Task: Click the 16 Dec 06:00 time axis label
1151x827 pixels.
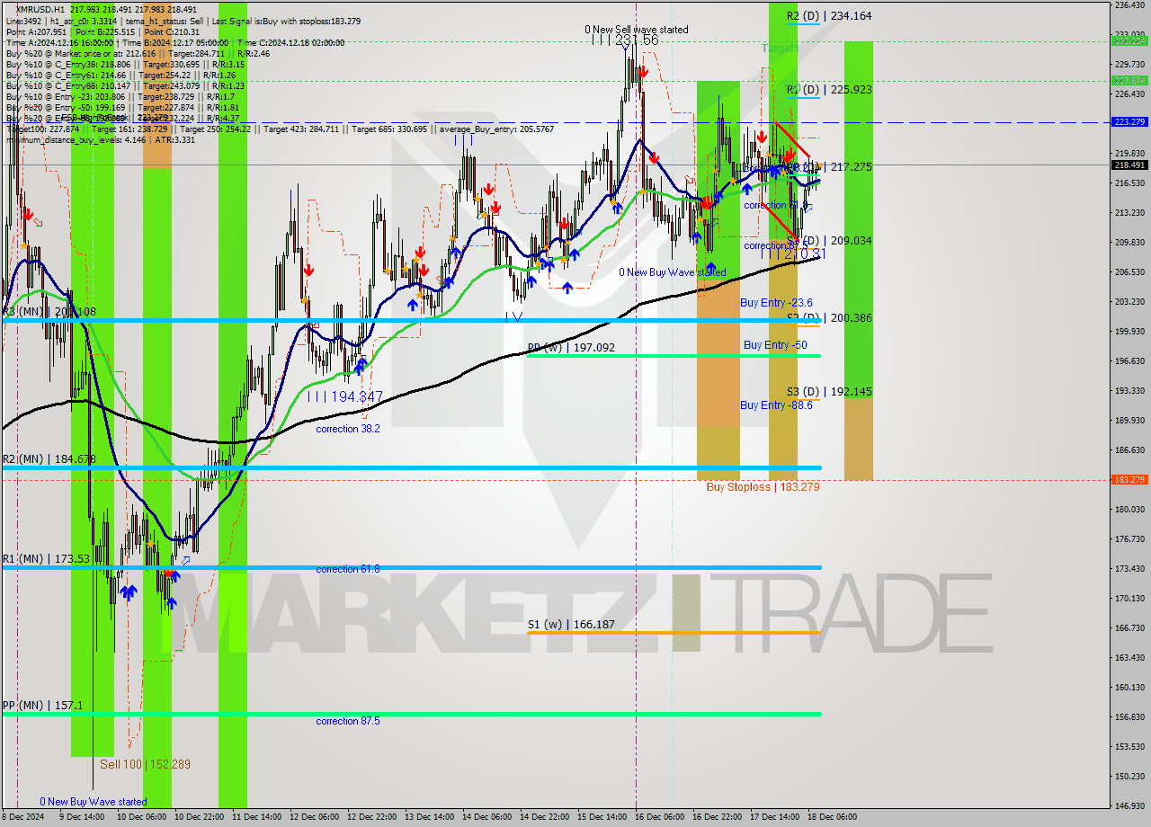Action: (659, 817)
